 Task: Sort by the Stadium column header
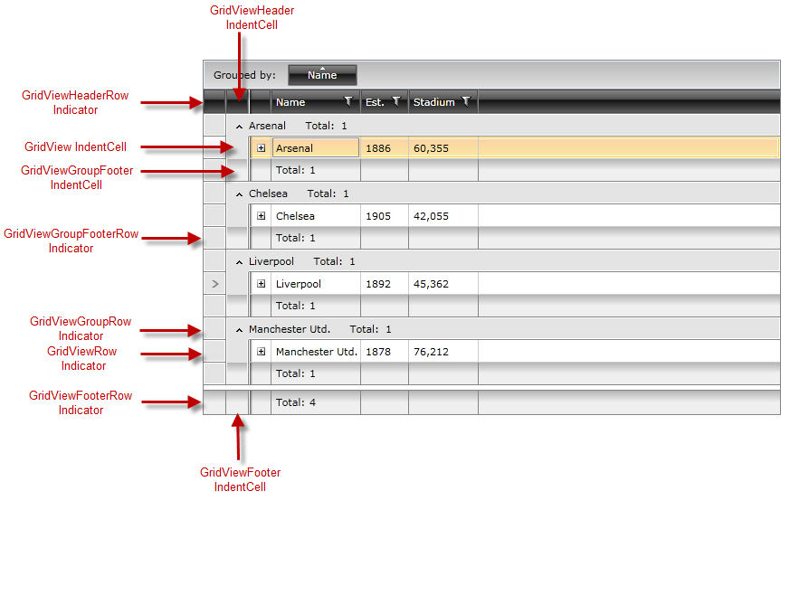pyautogui.click(x=434, y=101)
